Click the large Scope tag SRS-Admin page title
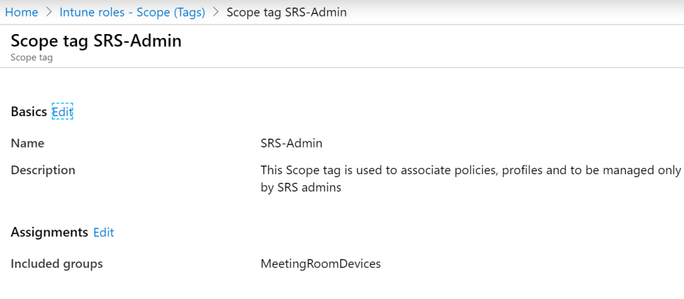Viewport: 684px width, 299px height. tap(96, 41)
